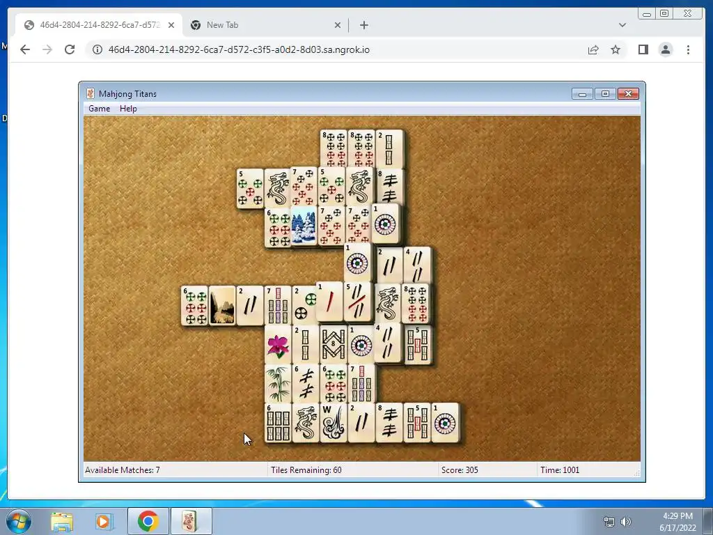Screen dimensions: 713x535
Task: Close the New Tab browser tab
Action: point(338,25)
